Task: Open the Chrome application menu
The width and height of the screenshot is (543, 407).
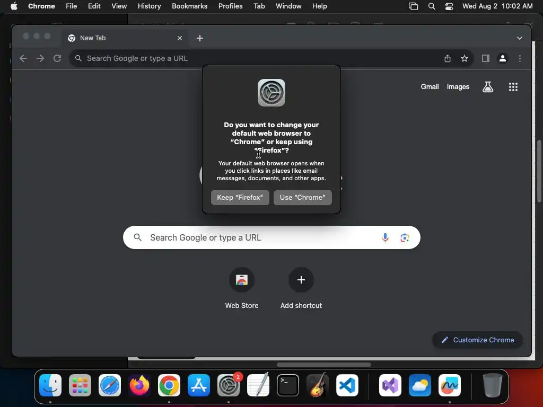Action: (41, 6)
